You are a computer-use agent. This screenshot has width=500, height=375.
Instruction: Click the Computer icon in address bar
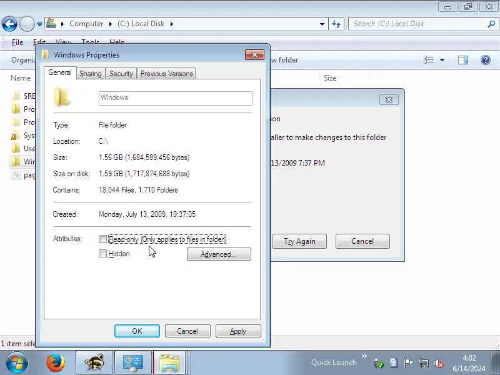pyautogui.click(x=51, y=24)
